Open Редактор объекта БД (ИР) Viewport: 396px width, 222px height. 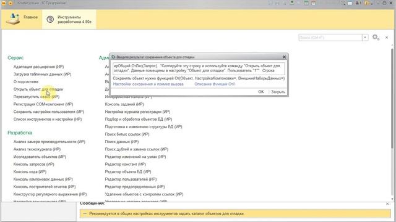tap(128, 171)
